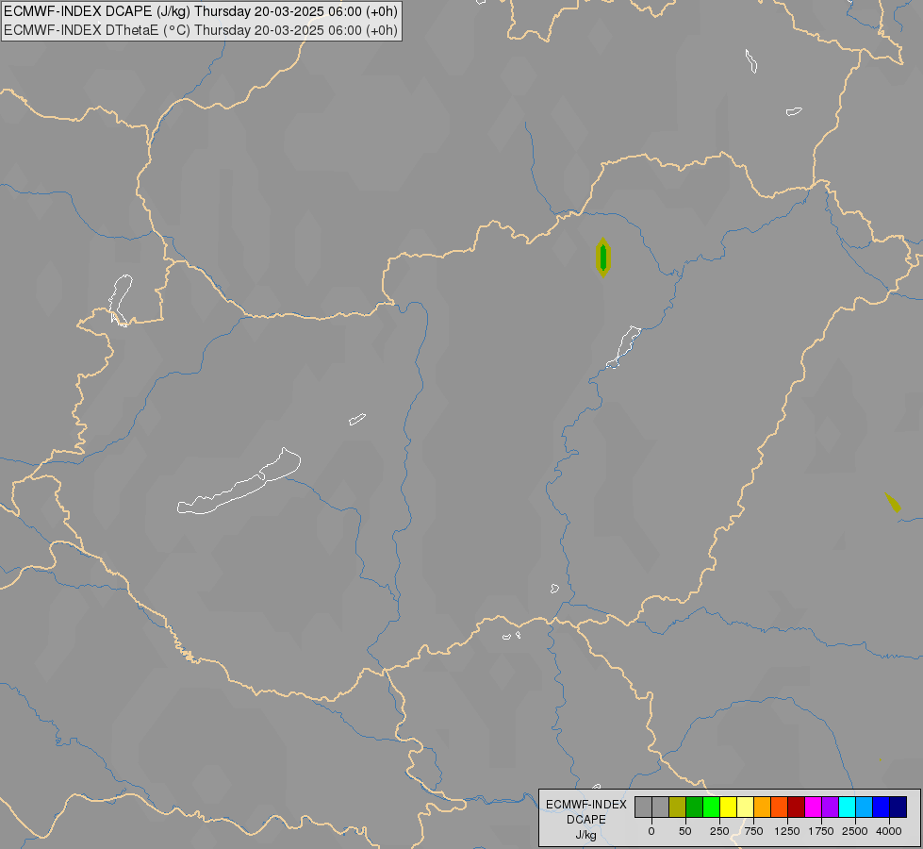Click the 'DCAPE' word in the legend box
Screen dimensions: 923x849
[585, 820]
